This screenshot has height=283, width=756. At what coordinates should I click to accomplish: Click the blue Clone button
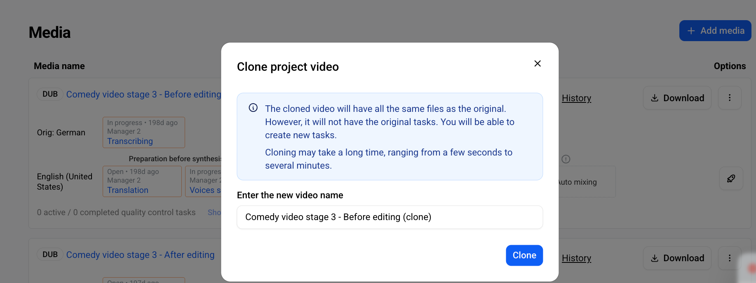[x=524, y=255]
